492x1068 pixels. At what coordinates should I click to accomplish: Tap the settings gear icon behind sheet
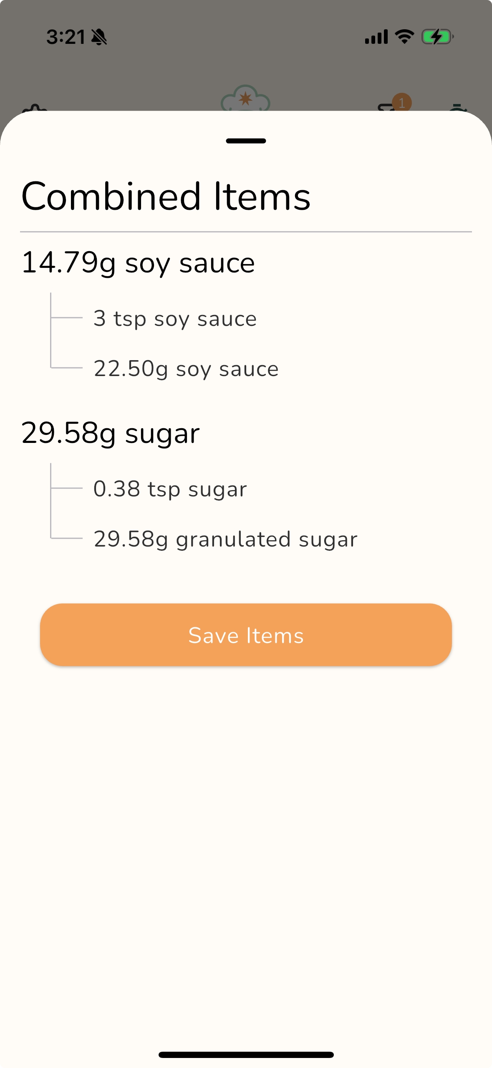coord(35,109)
